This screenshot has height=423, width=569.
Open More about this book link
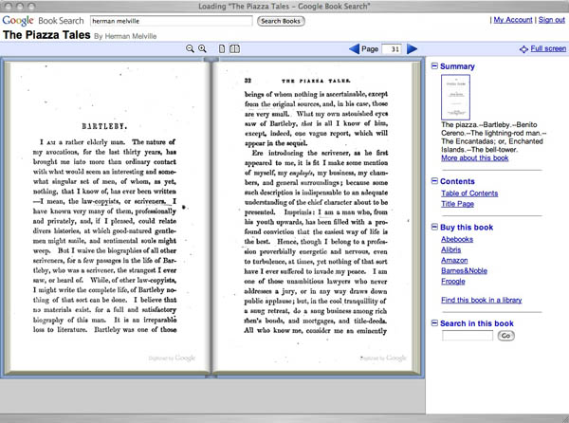point(475,157)
